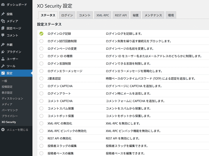The width and height of the screenshot is (209, 156).
Task: Click the コメントスパム保護 row label
Action: [x=61, y=108]
